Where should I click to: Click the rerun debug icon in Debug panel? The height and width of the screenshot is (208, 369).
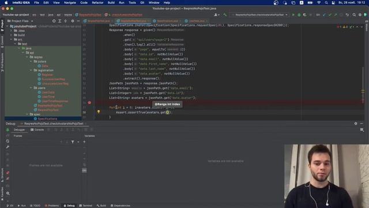(7, 129)
